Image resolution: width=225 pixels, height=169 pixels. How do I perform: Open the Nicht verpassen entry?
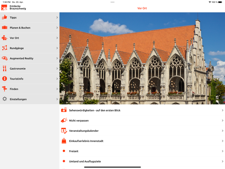click(x=142, y=120)
